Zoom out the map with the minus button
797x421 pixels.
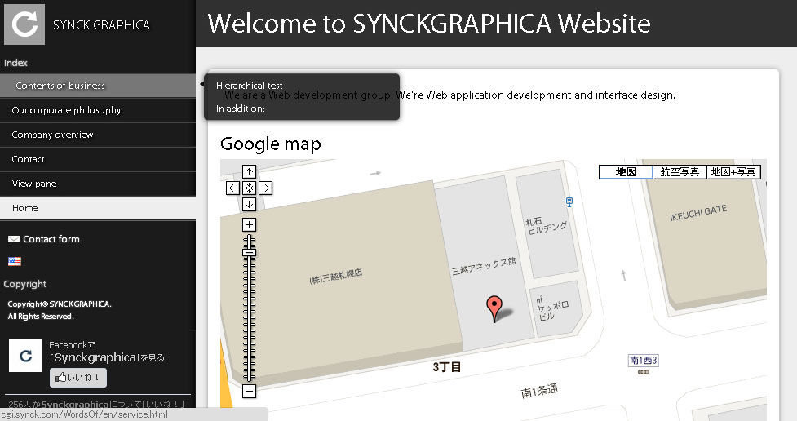click(x=249, y=391)
